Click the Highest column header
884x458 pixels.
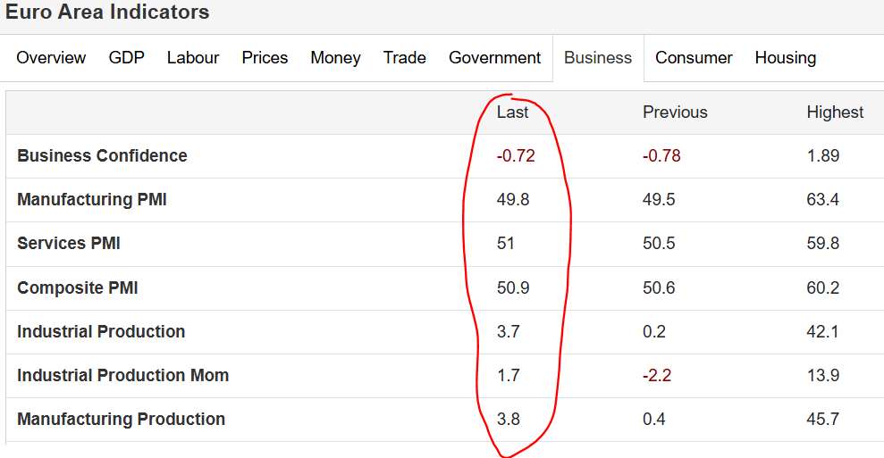click(x=835, y=112)
